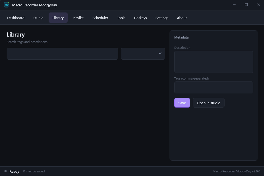Focus the library search field
This screenshot has height=176, width=264.
(x=62, y=53)
